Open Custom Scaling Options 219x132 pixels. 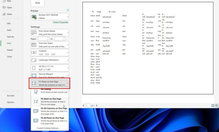click(48, 128)
